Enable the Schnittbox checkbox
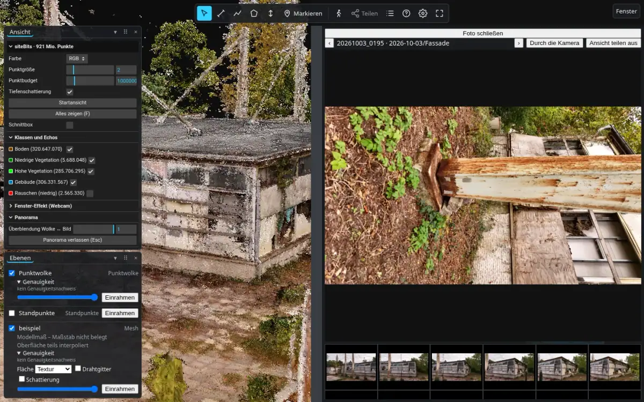Viewport: 644px width, 402px height. [x=70, y=125]
